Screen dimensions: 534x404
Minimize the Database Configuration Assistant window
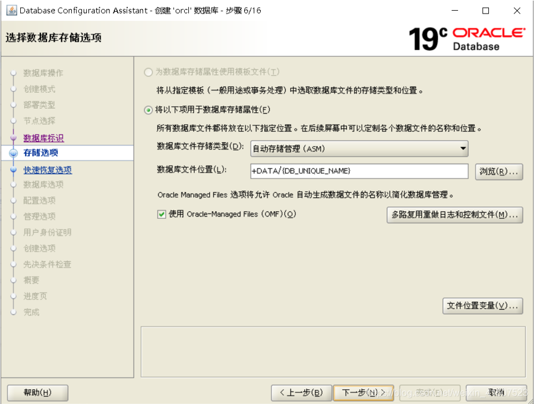click(x=454, y=11)
